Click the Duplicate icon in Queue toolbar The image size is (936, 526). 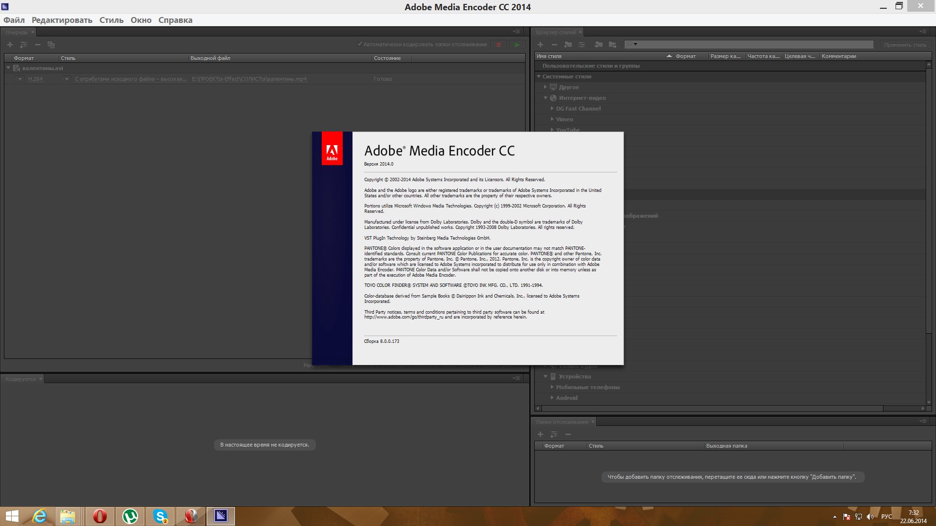pos(51,45)
